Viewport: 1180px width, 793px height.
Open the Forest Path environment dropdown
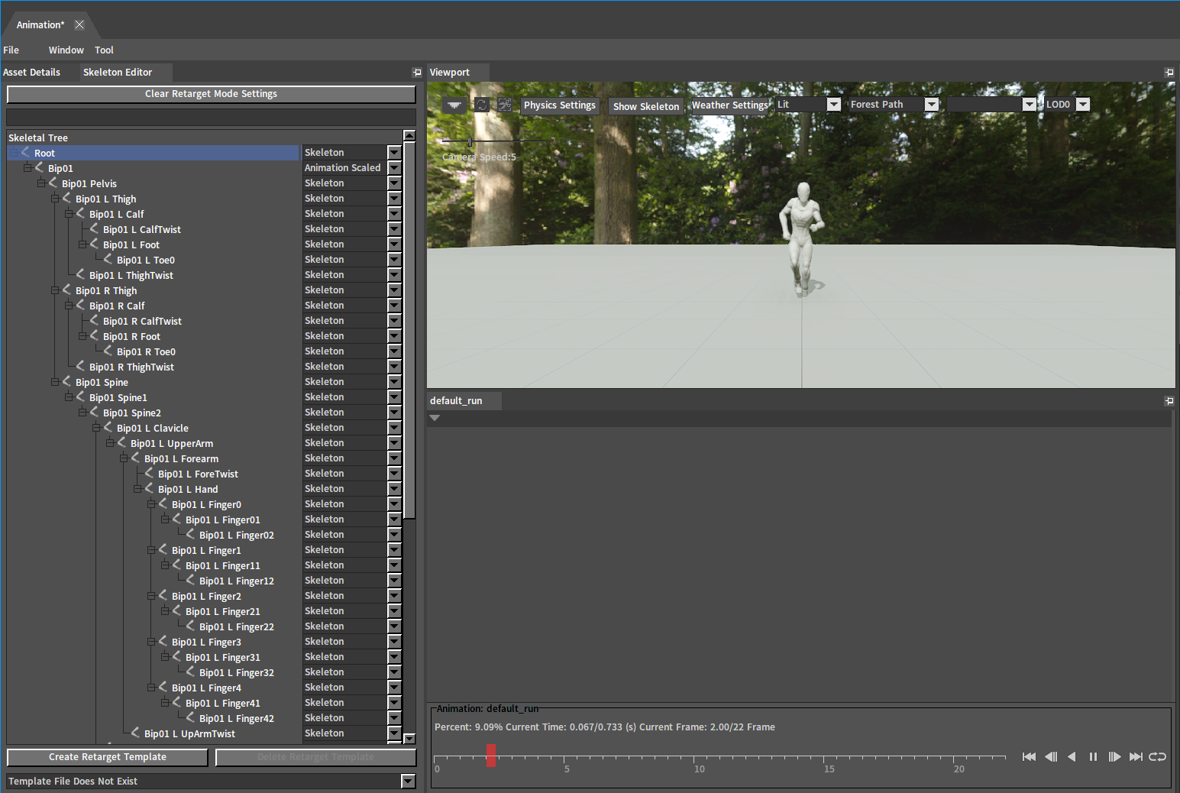click(931, 105)
